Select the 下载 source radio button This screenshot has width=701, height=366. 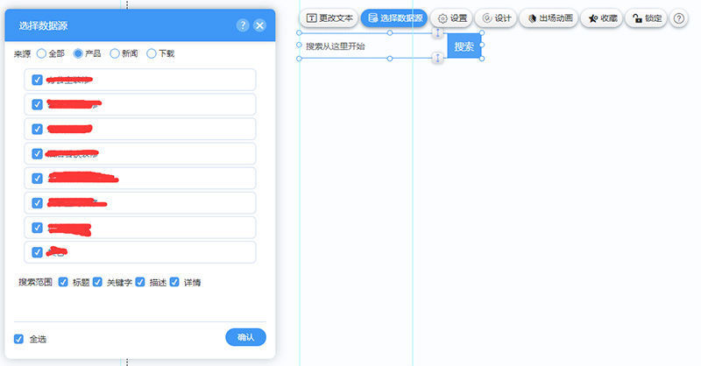pos(152,53)
